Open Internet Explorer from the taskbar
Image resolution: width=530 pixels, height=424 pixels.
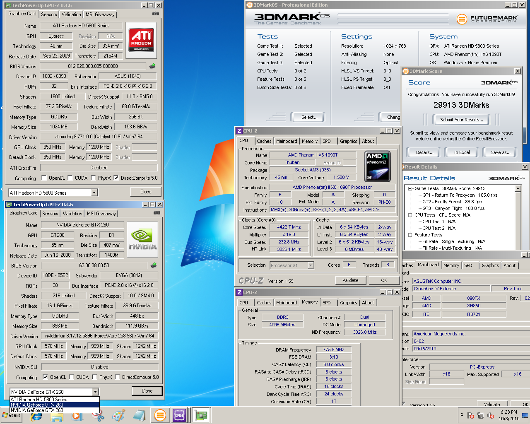tap(36, 416)
